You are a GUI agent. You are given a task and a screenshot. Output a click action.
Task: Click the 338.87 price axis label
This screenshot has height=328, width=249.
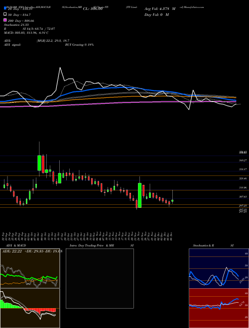[x=243, y=169]
